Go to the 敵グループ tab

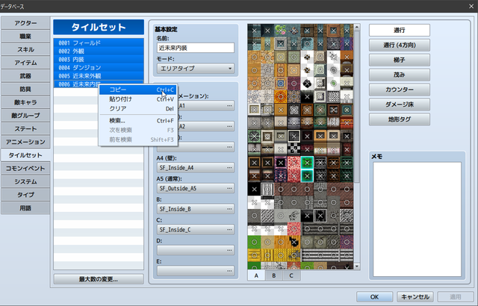click(25, 116)
